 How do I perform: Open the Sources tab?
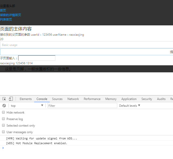57,99
